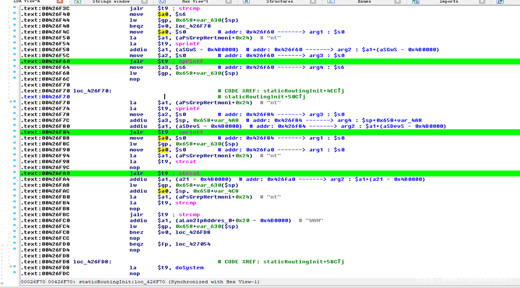Screen dimensions: 520x288
Task: Toggle breakpoint dot at address 00426FC8
Action: [15, 232]
